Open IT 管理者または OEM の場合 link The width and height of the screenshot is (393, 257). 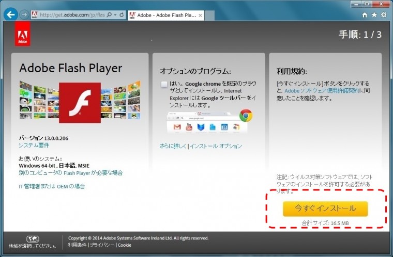click(x=52, y=186)
